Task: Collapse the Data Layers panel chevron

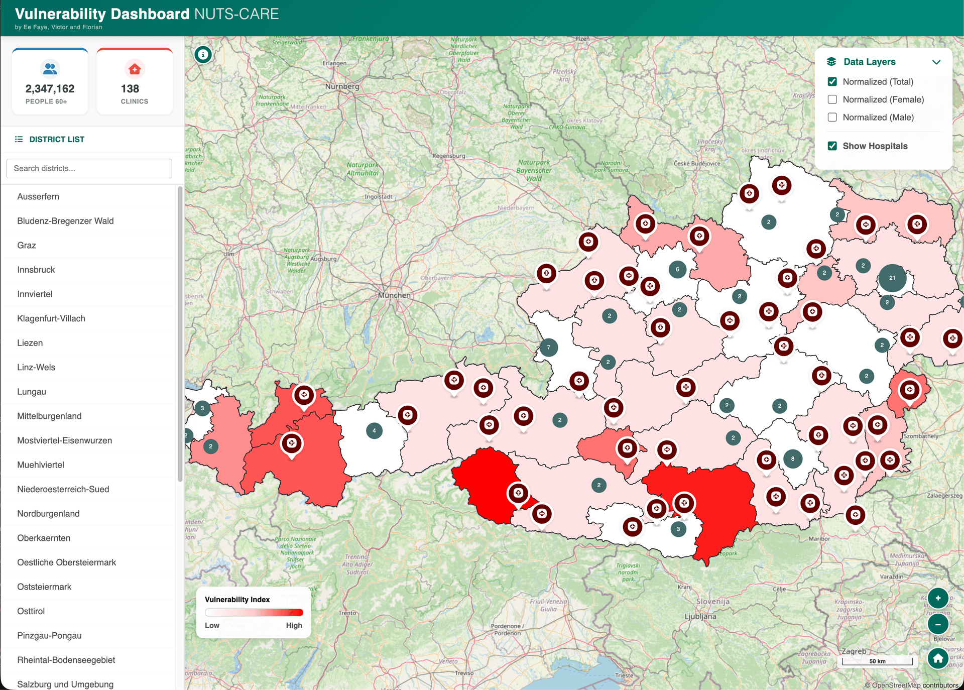Action: (936, 62)
